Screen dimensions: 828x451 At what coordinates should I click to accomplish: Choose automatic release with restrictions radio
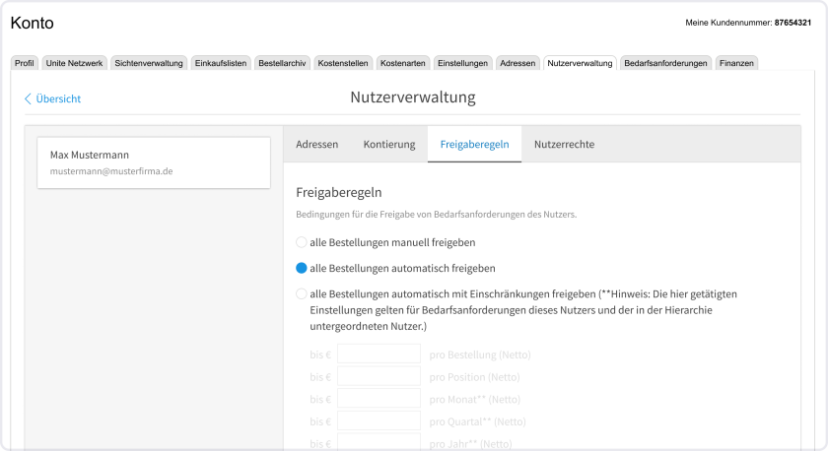(302, 293)
